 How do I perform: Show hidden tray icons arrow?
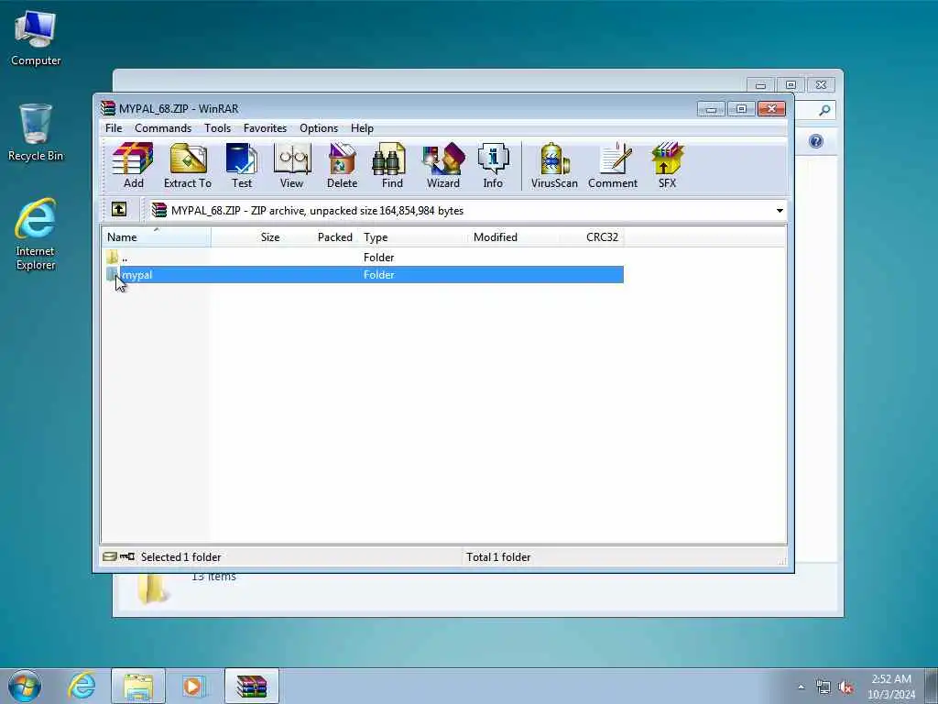click(x=801, y=687)
